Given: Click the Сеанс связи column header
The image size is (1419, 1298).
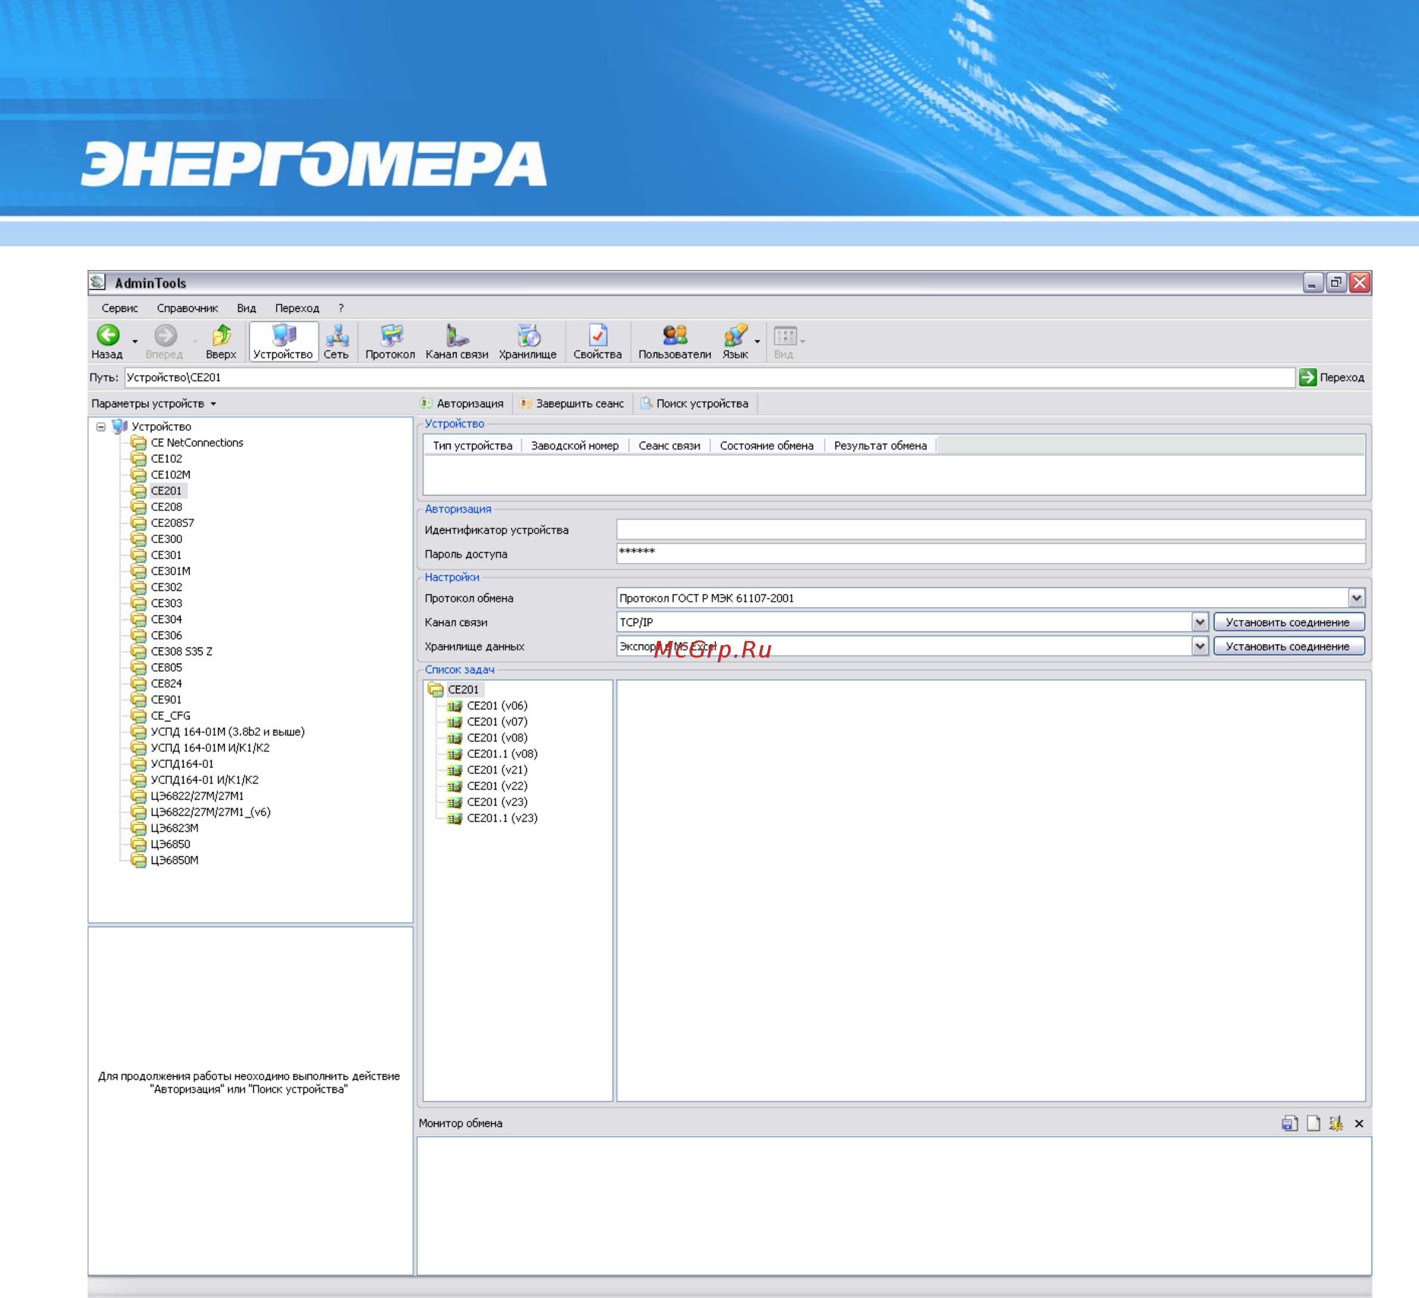Looking at the screenshot, I should 669,445.
